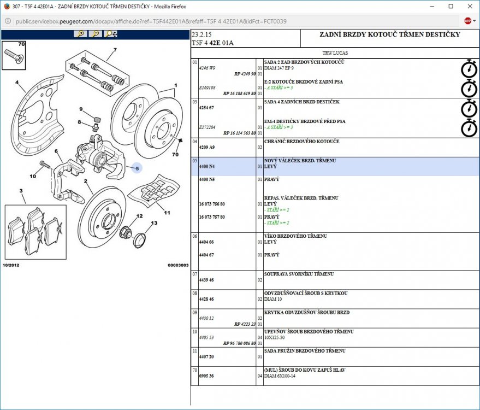Select the zoom-and-pan magnifier tool
This screenshot has width=480, height=410.
[x=110, y=34]
